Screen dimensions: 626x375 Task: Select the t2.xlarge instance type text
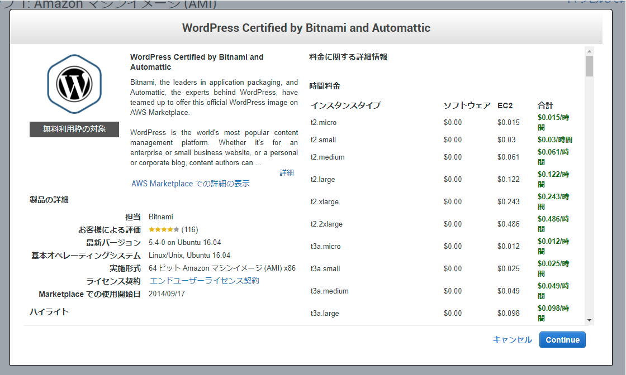324,202
